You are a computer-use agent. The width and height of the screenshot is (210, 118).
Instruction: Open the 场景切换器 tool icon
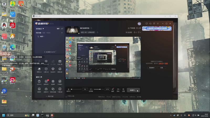tap(53, 89)
